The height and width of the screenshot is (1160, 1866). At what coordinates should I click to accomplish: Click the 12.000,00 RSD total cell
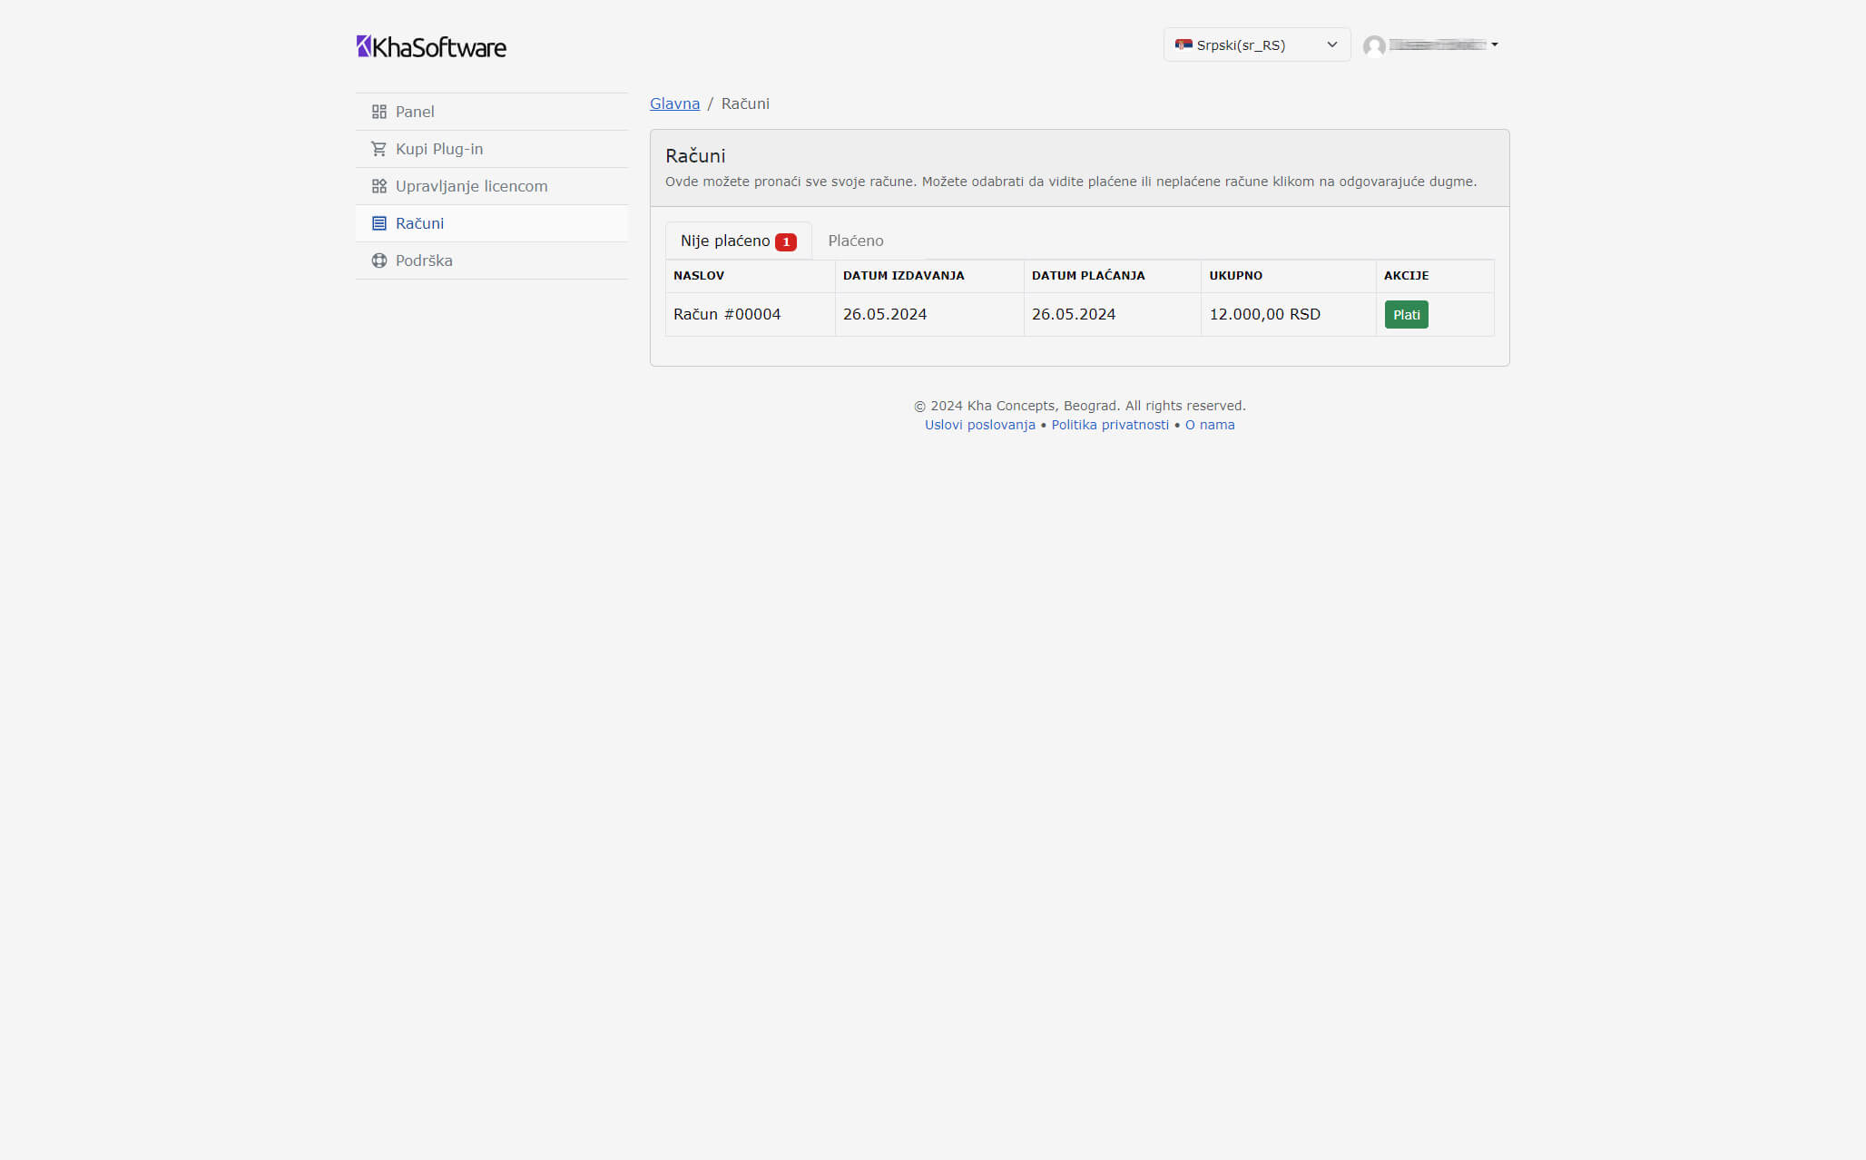coord(1289,314)
